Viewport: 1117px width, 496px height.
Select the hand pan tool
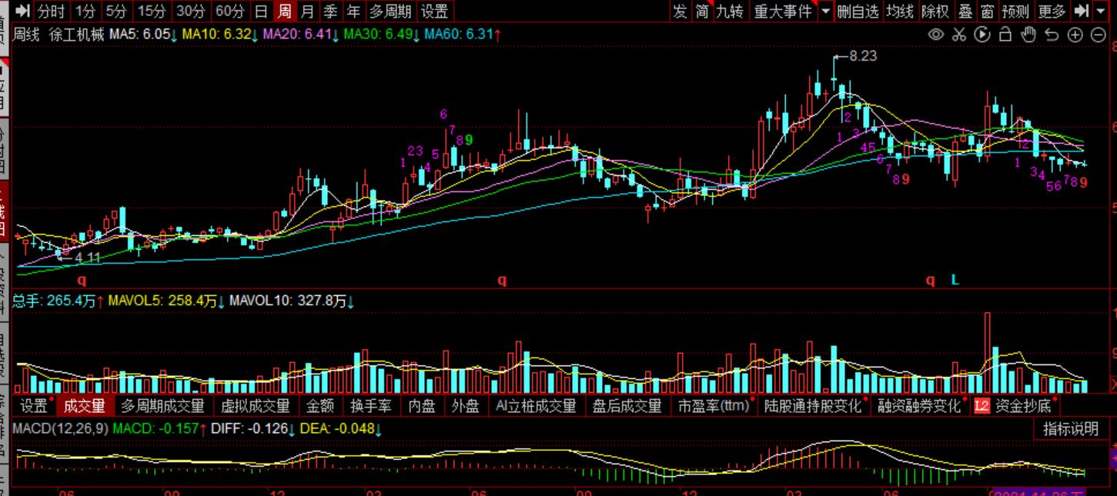(1028, 34)
